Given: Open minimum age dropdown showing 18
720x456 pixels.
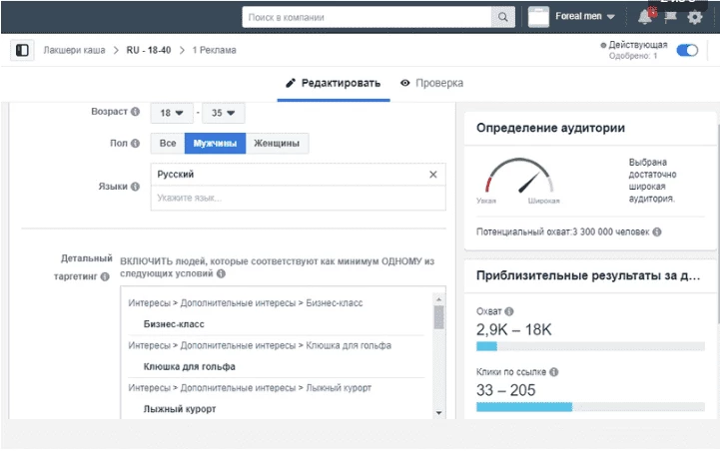Looking at the screenshot, I should 172,113.
